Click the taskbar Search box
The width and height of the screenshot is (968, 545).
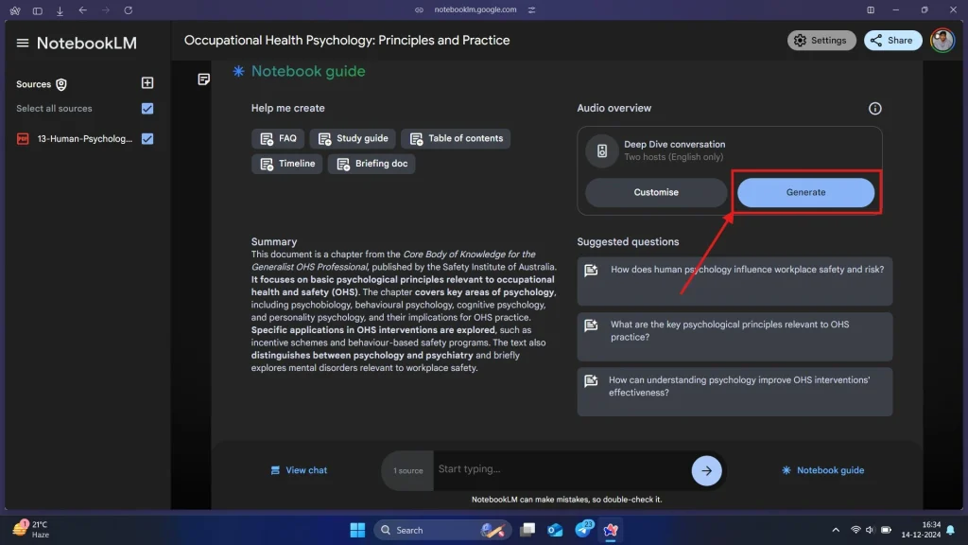(442, 530)
